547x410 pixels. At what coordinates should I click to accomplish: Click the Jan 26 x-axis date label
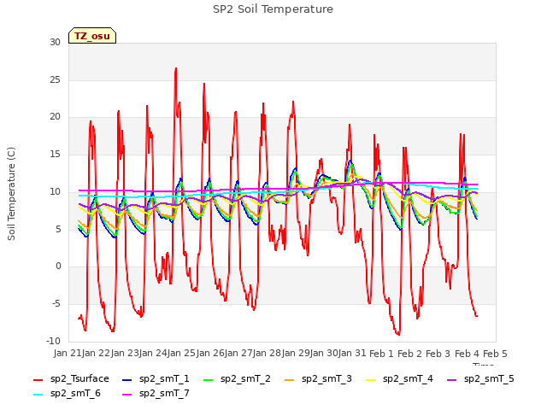(210, 353)
